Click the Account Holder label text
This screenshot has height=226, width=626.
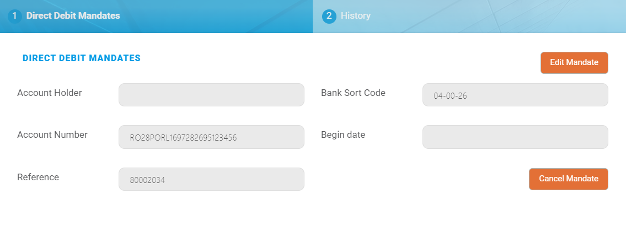50,93
